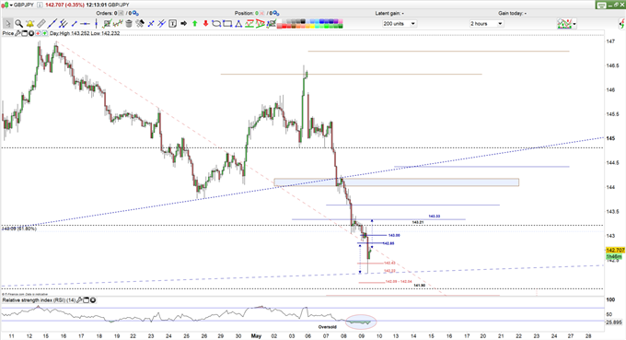Select the eraser tool beside the trash
626x340 pixels.
click(x=140, y=24)
